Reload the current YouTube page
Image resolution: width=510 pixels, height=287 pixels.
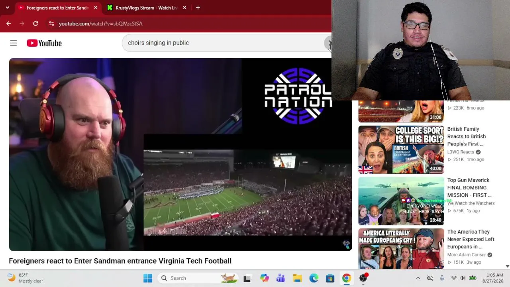(35, 24)
